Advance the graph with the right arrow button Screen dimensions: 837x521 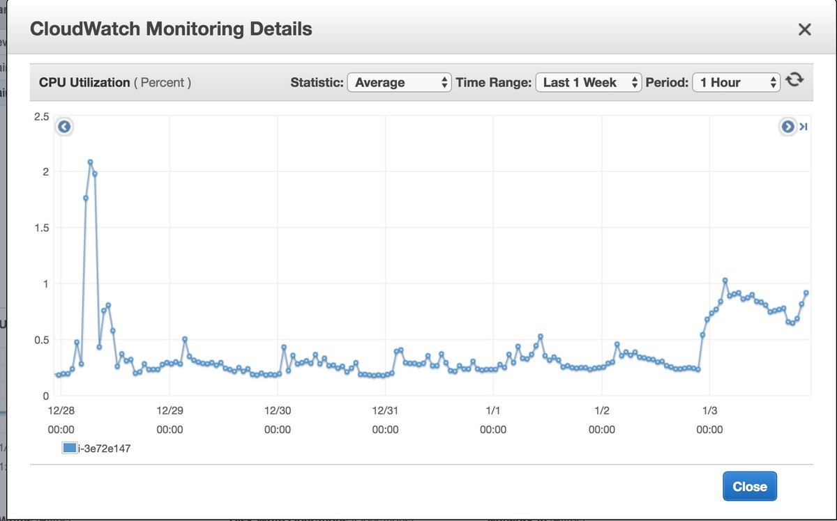[x=787, y=127]
